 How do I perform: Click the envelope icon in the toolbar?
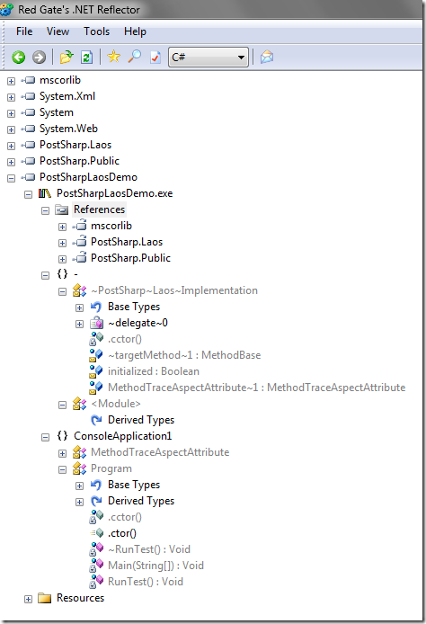pyautogui.click(x=267, y=58)
